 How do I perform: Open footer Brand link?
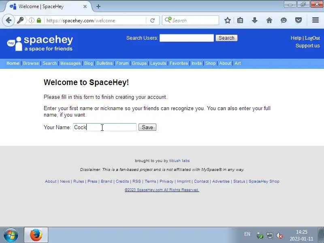click(x=107, y=181)
